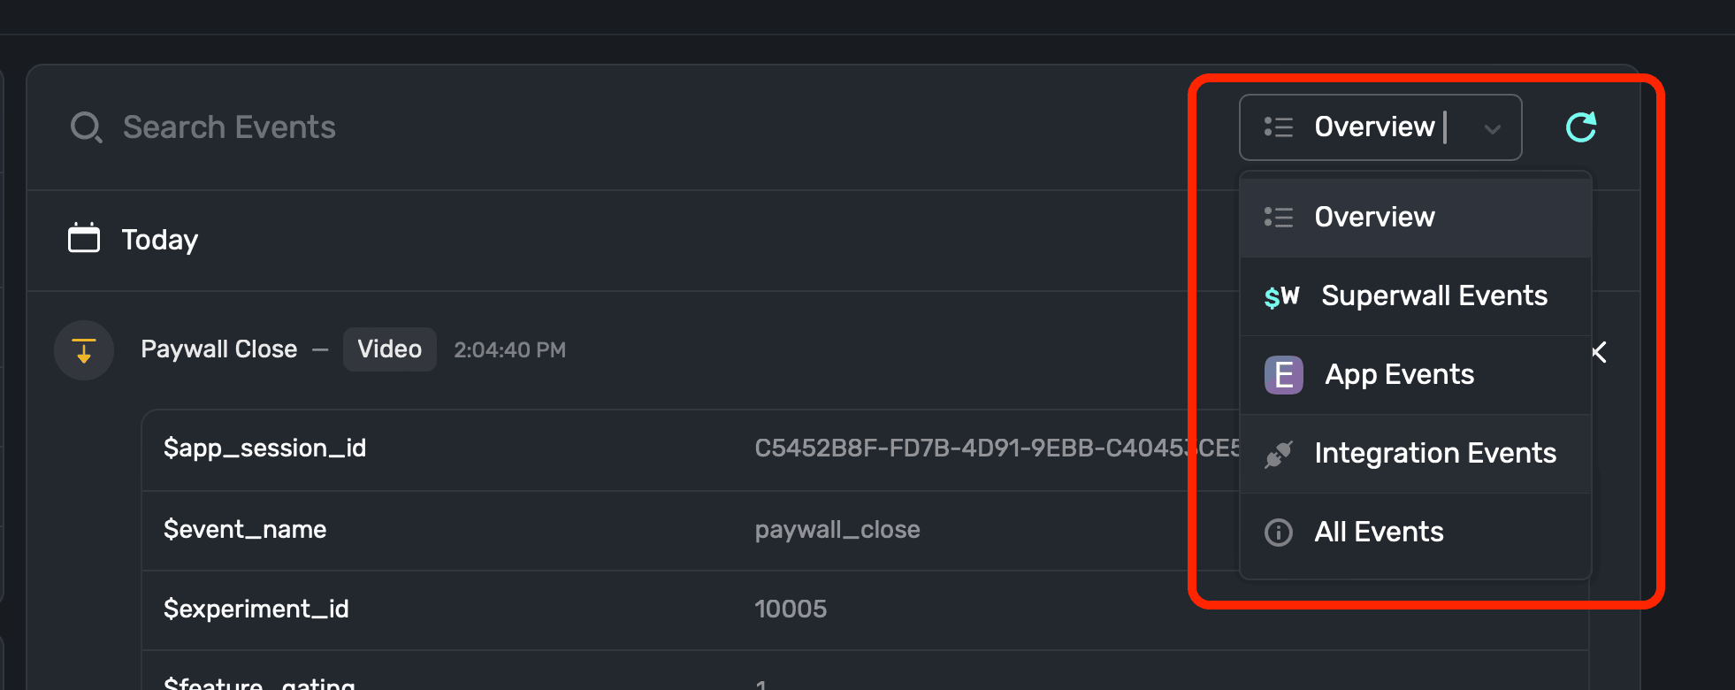1735x690 pixels.
Task: Click the dropdown chevron arrow
Action: click(x=1493, y=129)
